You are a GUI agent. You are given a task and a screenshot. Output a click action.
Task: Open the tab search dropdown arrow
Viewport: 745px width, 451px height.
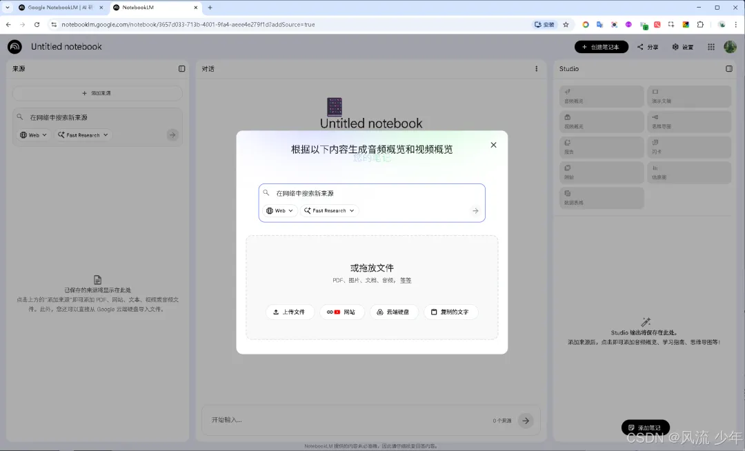click(x=7, y=8)
